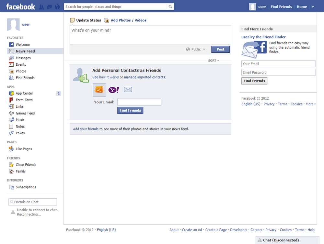324x244 pixels.
Task: Click the Your Email field under Friend Finder
Action: (x=278, y=64)
